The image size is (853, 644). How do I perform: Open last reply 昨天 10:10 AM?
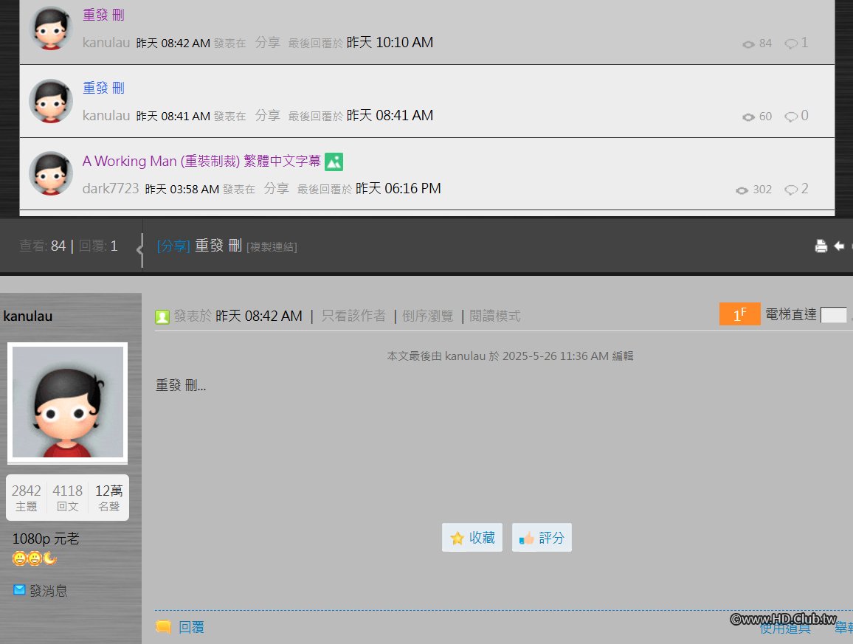click(390, 43)
